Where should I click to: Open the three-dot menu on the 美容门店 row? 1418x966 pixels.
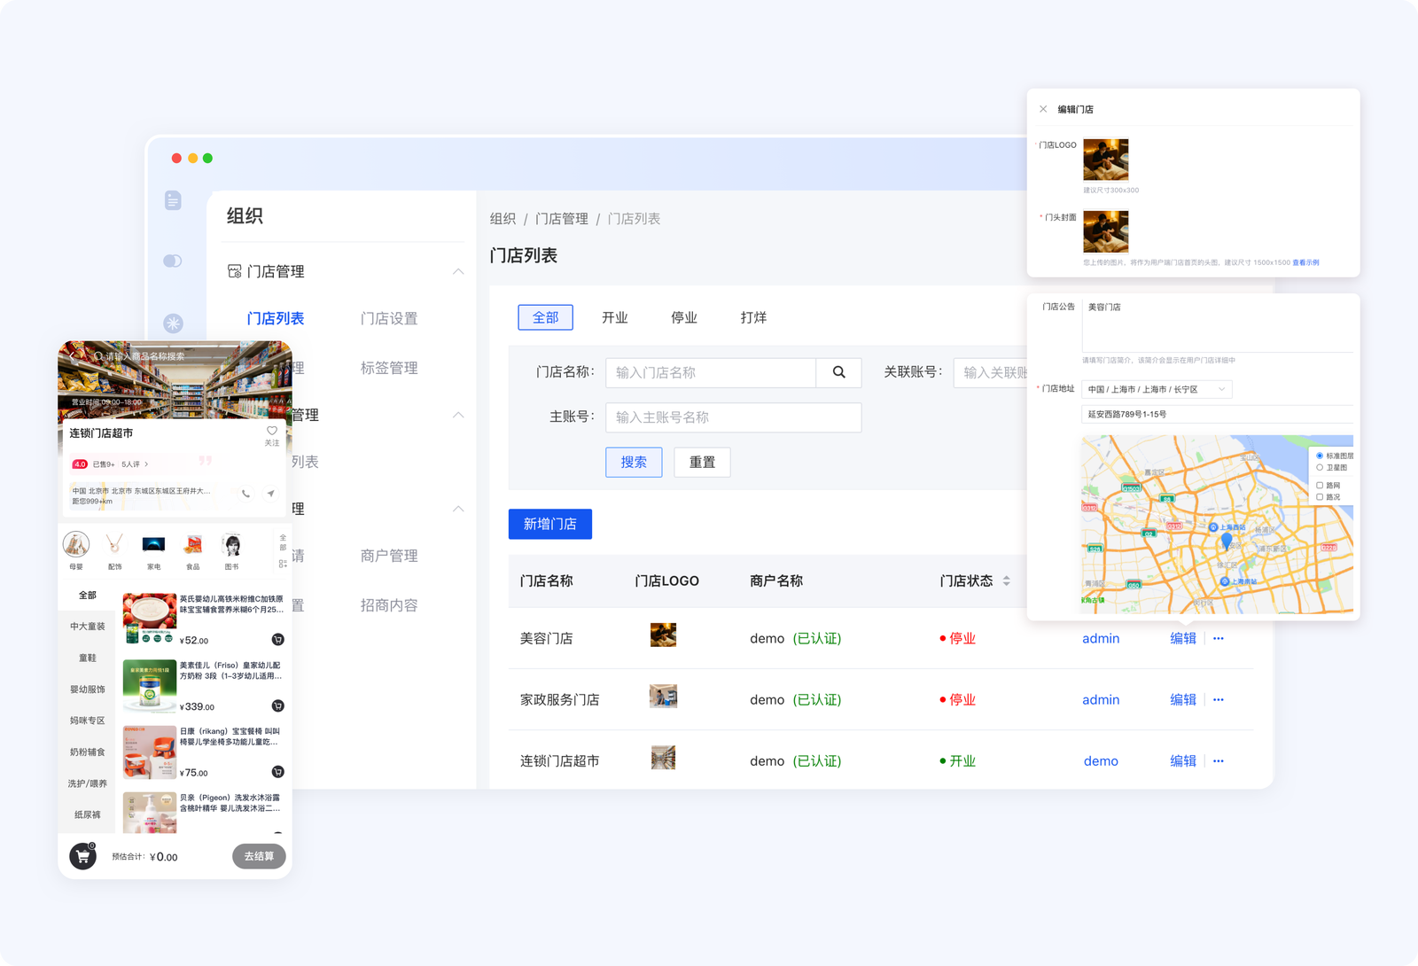tap(1219, 638)
